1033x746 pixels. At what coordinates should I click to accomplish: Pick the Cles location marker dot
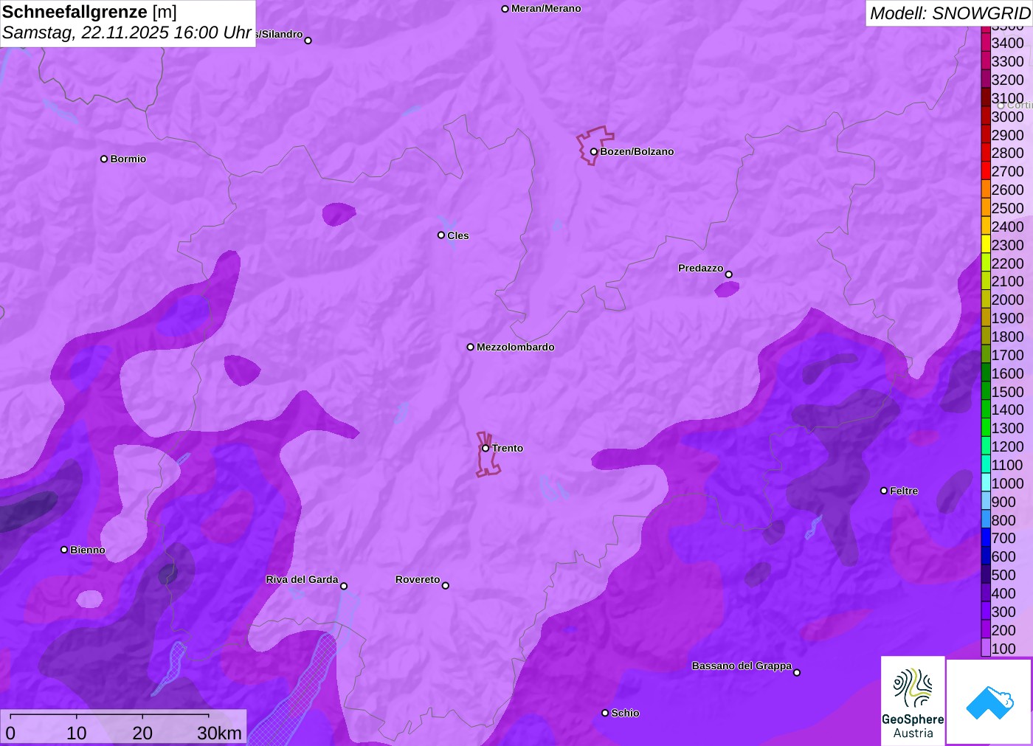click(x=441, y=235)
